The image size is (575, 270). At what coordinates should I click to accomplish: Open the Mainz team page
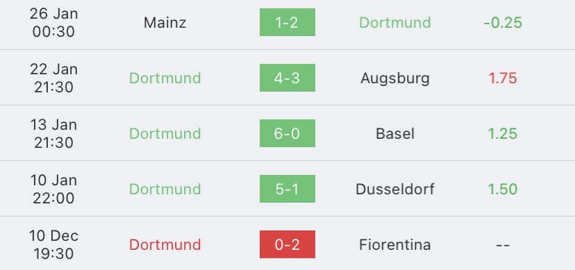pos(165,23)
